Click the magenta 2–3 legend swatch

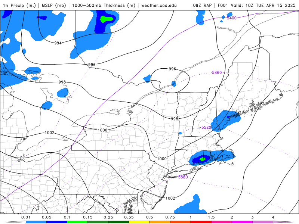pos(242,222)
